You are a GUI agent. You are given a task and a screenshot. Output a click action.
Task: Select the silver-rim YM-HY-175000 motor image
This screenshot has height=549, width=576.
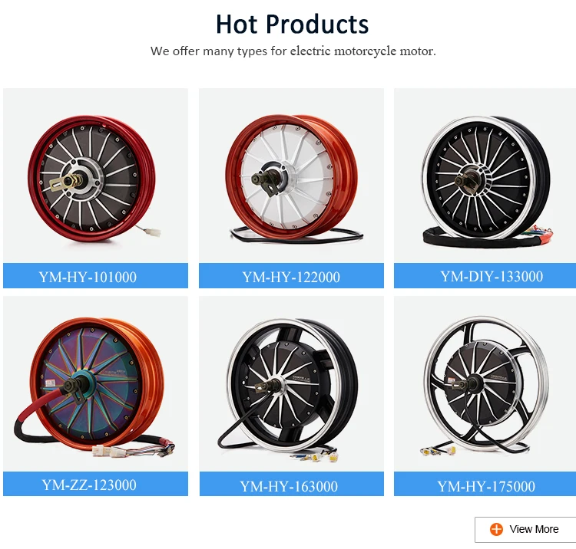(x=485, y=384)
